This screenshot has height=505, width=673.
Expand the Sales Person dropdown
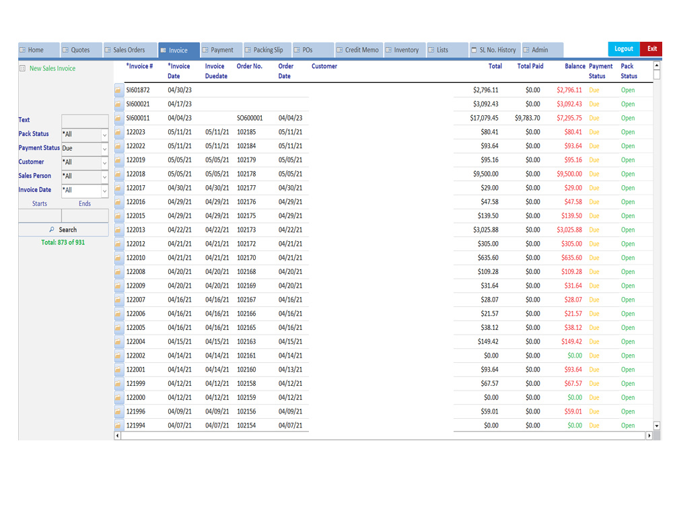tap(104, 176)
